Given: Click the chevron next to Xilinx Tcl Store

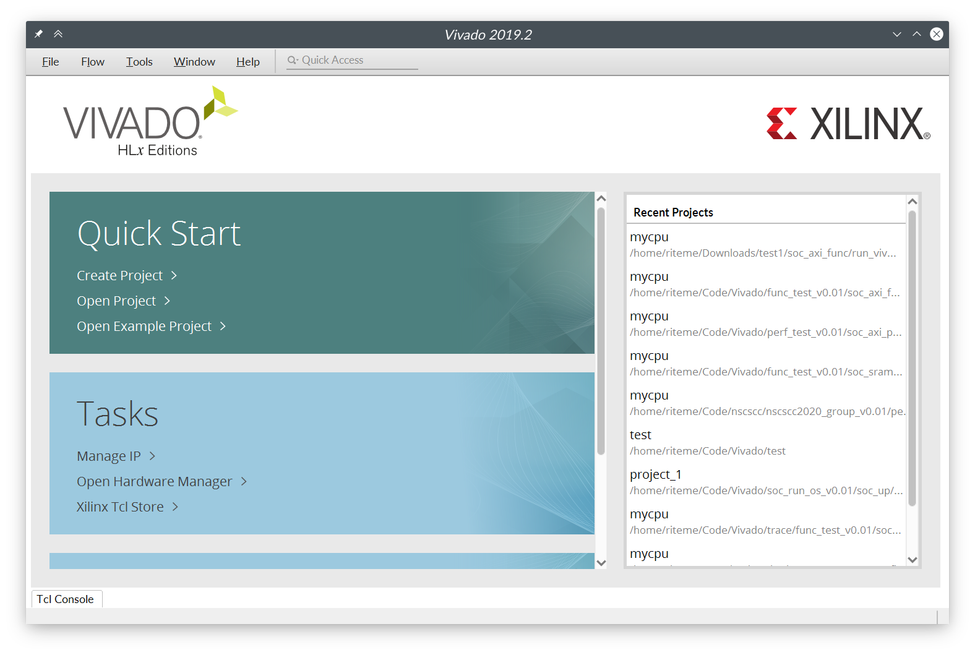Looking at the screenshot, I should coord(175,507).
